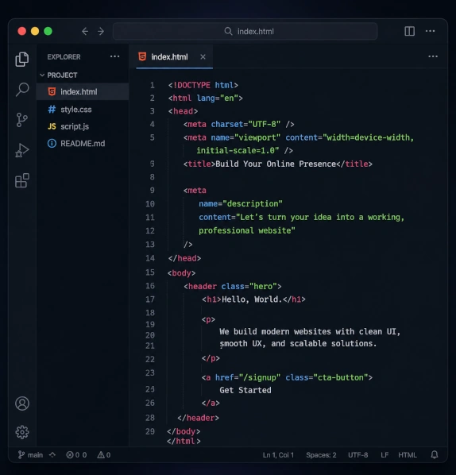Change language mode via HTML status item
Viewport: 456px width, 475px height.
tap(408, 455)
